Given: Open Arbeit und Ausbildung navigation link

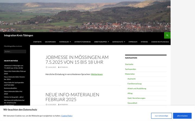Looking at the screenshot, I should 137,88.
